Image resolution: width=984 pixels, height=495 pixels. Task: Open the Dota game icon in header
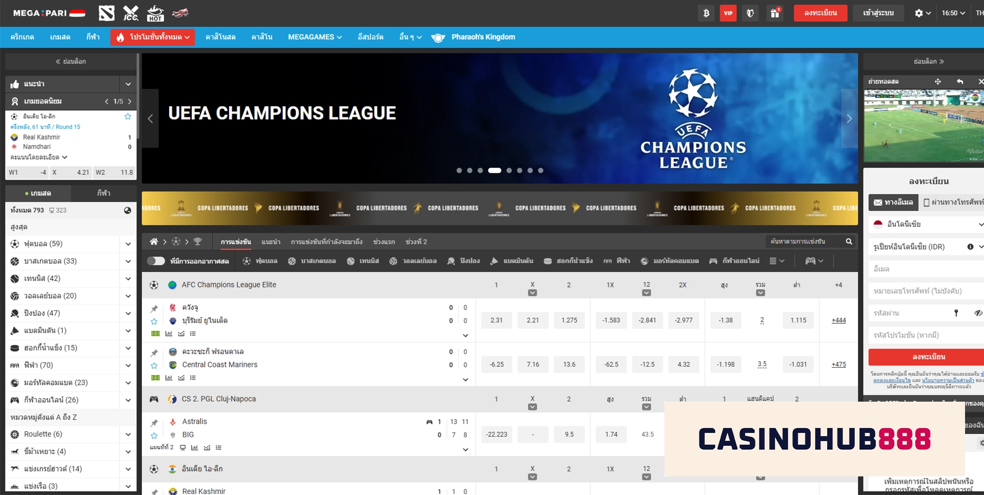(107, 13)
